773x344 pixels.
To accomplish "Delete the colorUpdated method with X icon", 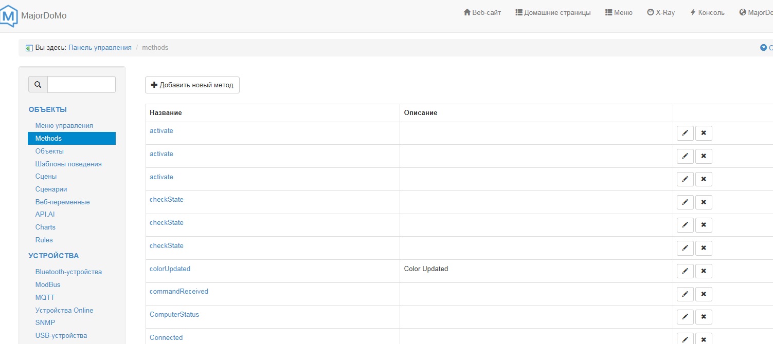I will [x=704, y=271].
